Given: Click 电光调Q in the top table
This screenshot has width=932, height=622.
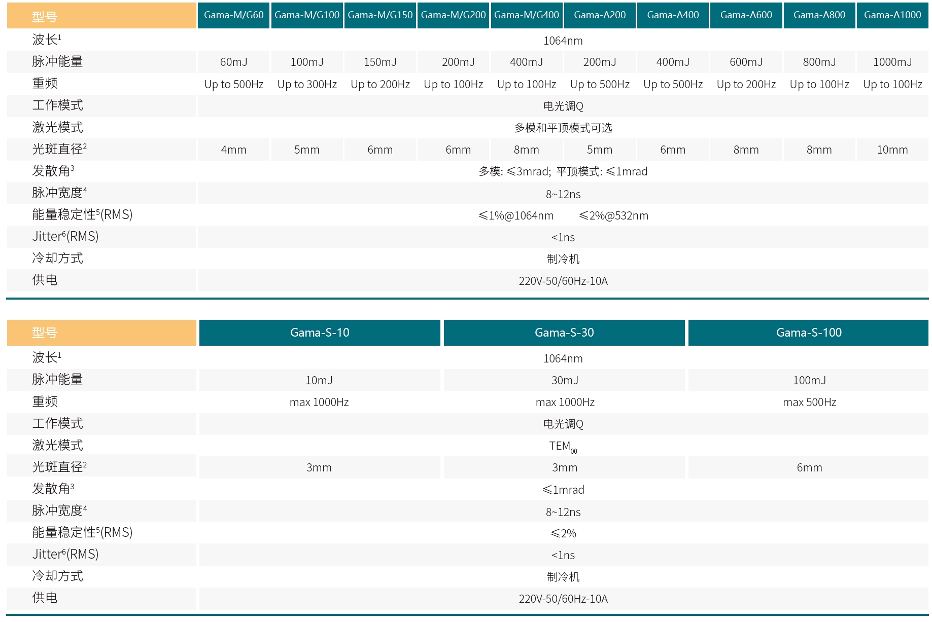Looking at the screenshot, I should pos(563,106).
